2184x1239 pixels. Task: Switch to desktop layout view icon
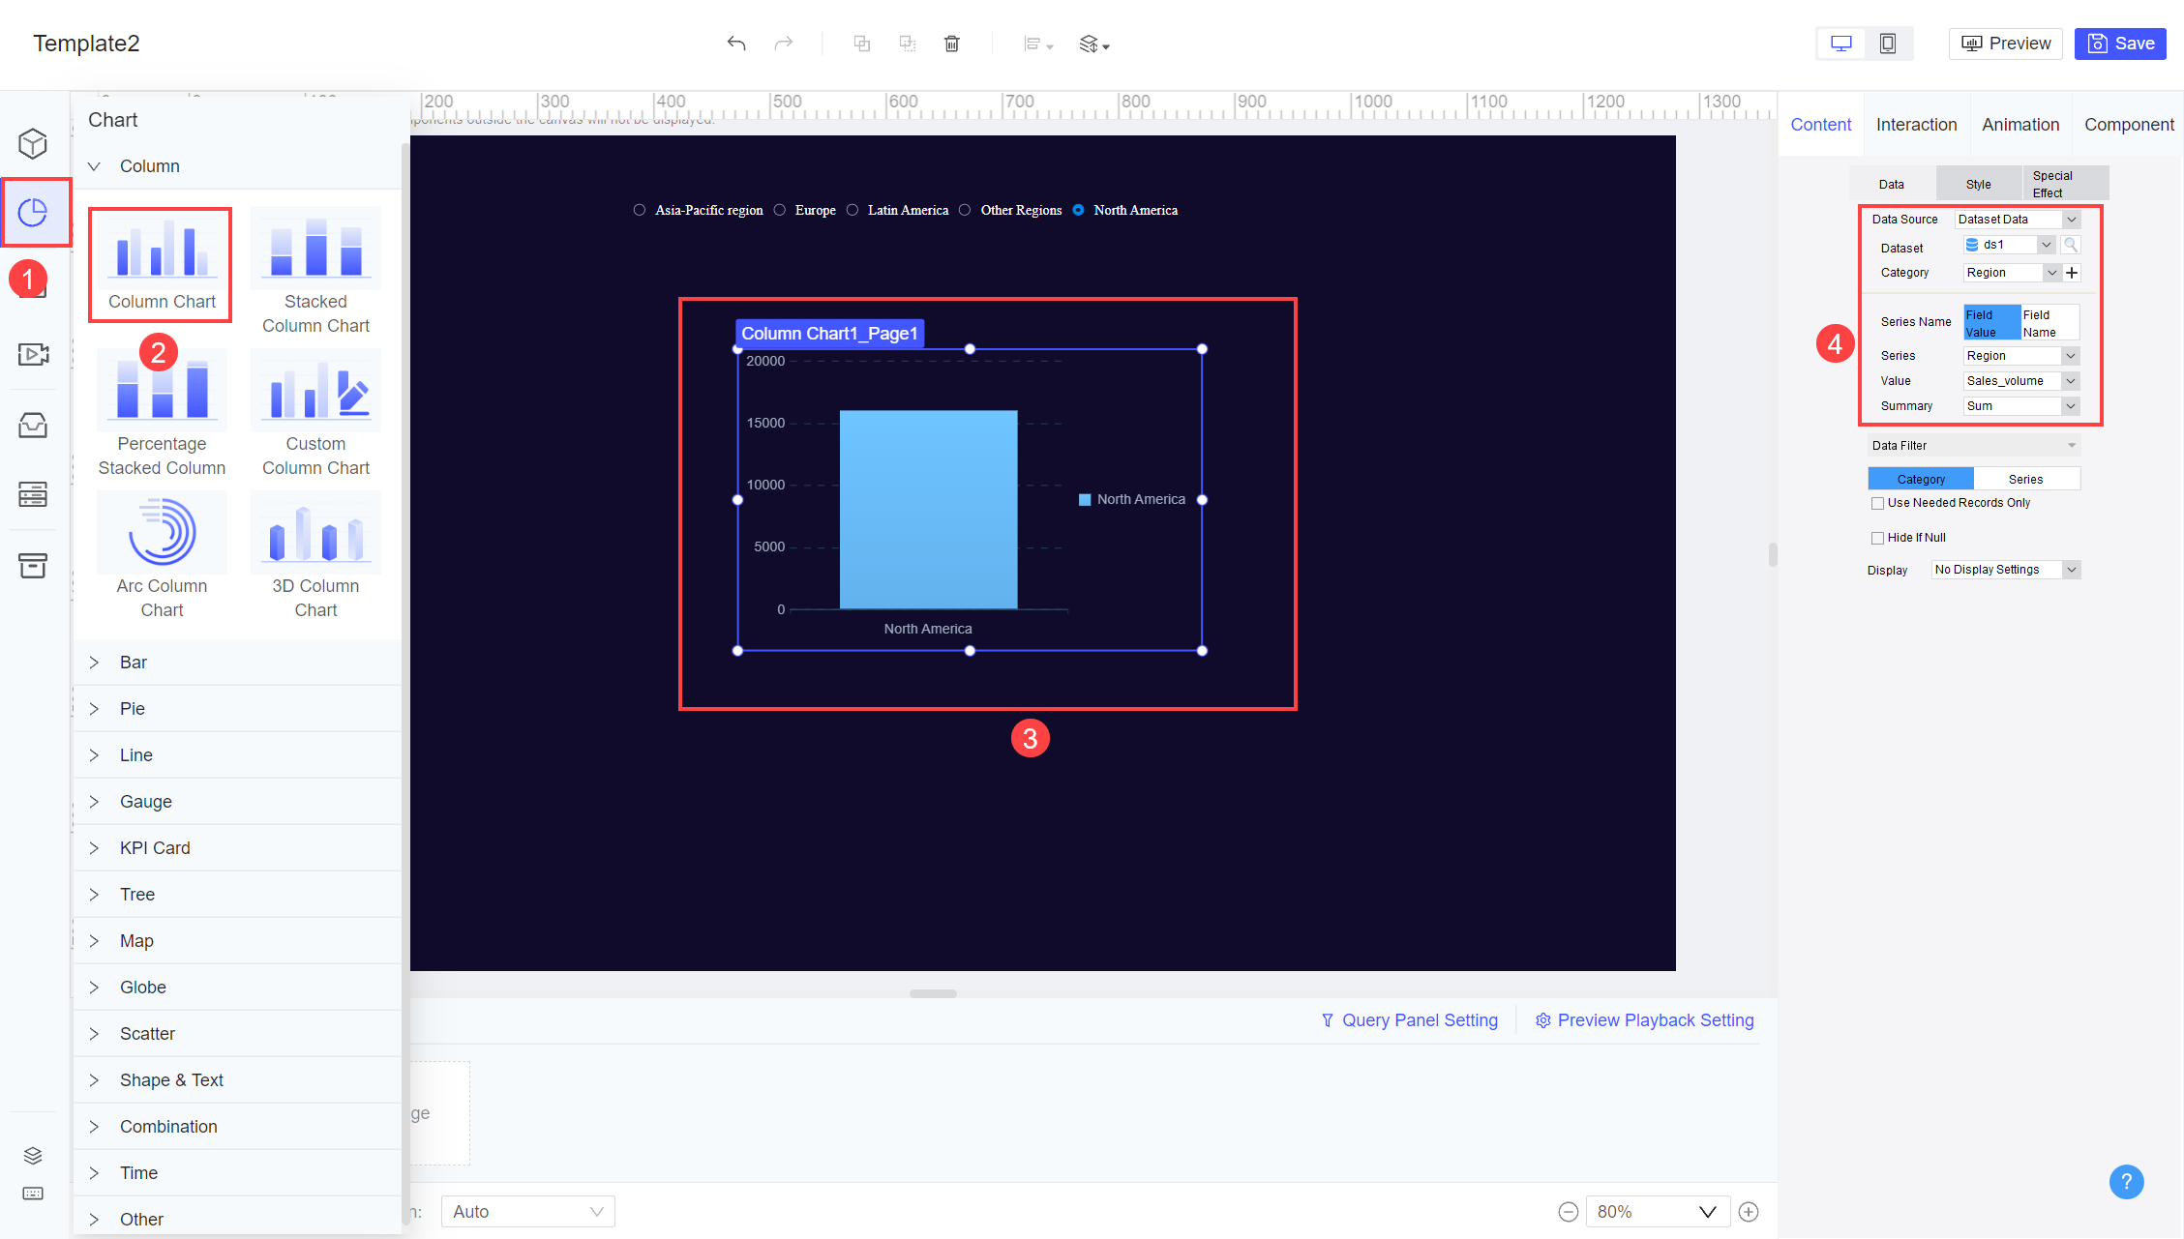[1841, 44]
